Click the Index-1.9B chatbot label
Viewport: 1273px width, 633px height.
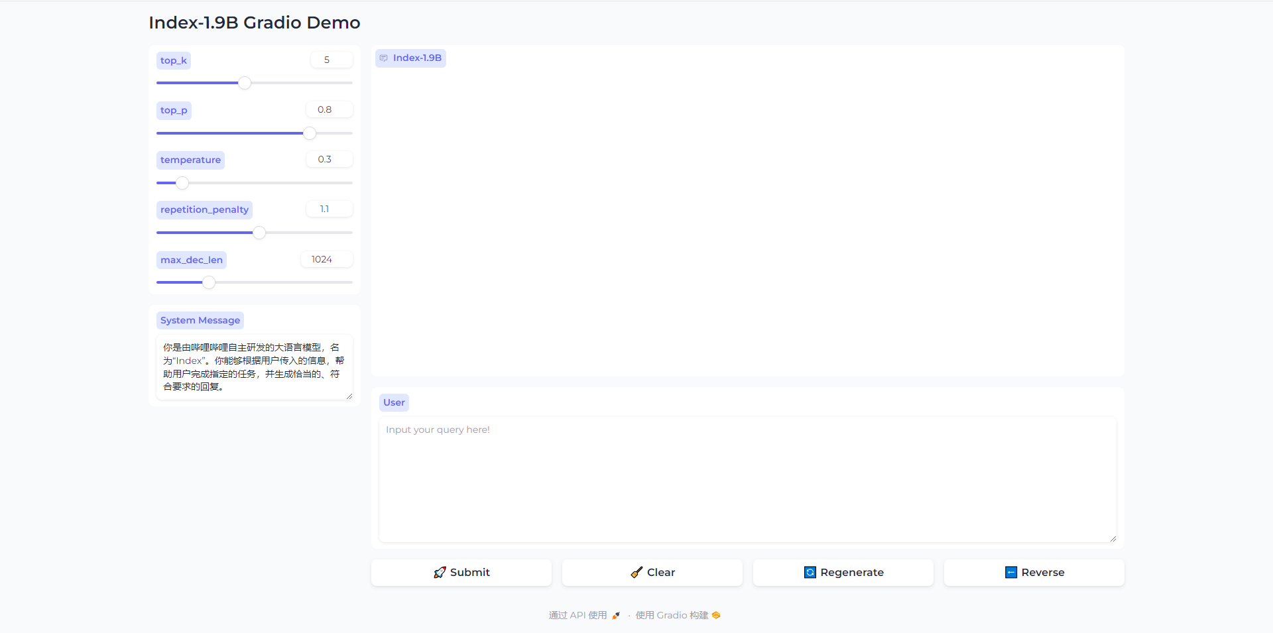[411, 58]
